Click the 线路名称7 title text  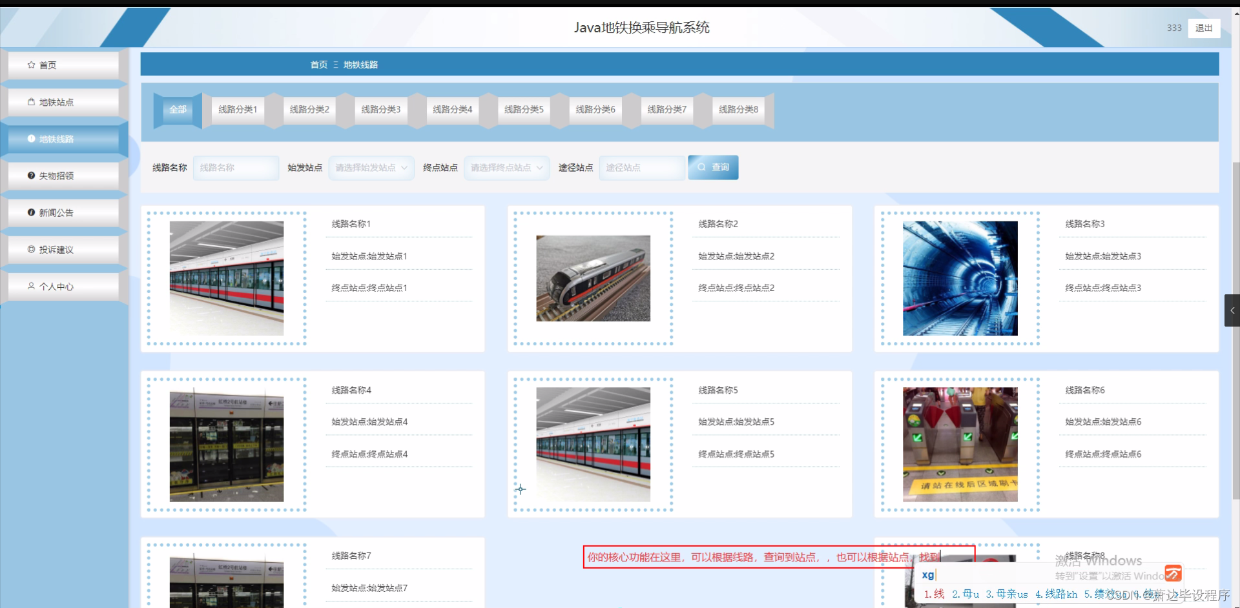(x=351, y=556)
